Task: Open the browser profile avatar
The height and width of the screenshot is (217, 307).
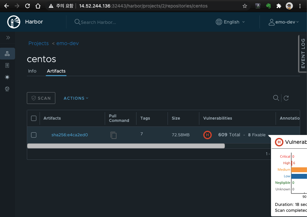Action: click(289, 6)
